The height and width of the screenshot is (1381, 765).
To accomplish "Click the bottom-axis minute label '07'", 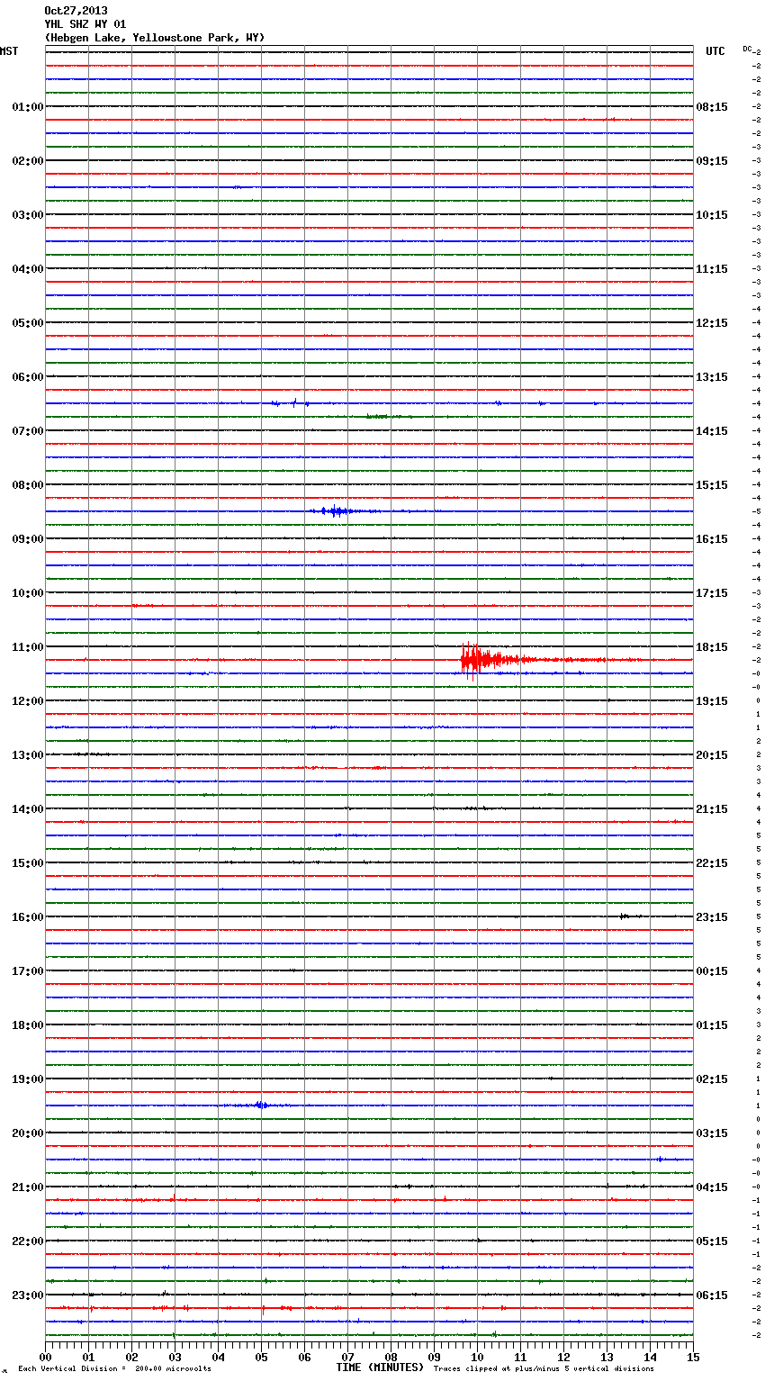I will (x=348, y=1357).
